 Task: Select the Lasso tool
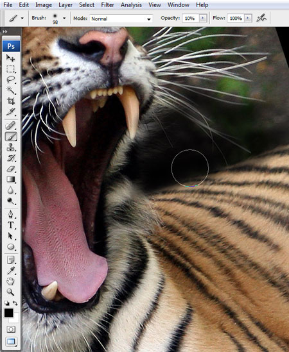[x=10, y=80]
